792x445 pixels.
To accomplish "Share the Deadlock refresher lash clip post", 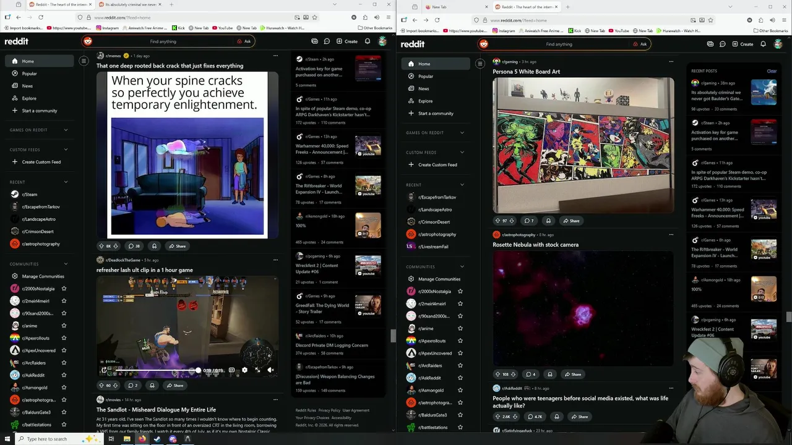I will [x=175, y=385].
